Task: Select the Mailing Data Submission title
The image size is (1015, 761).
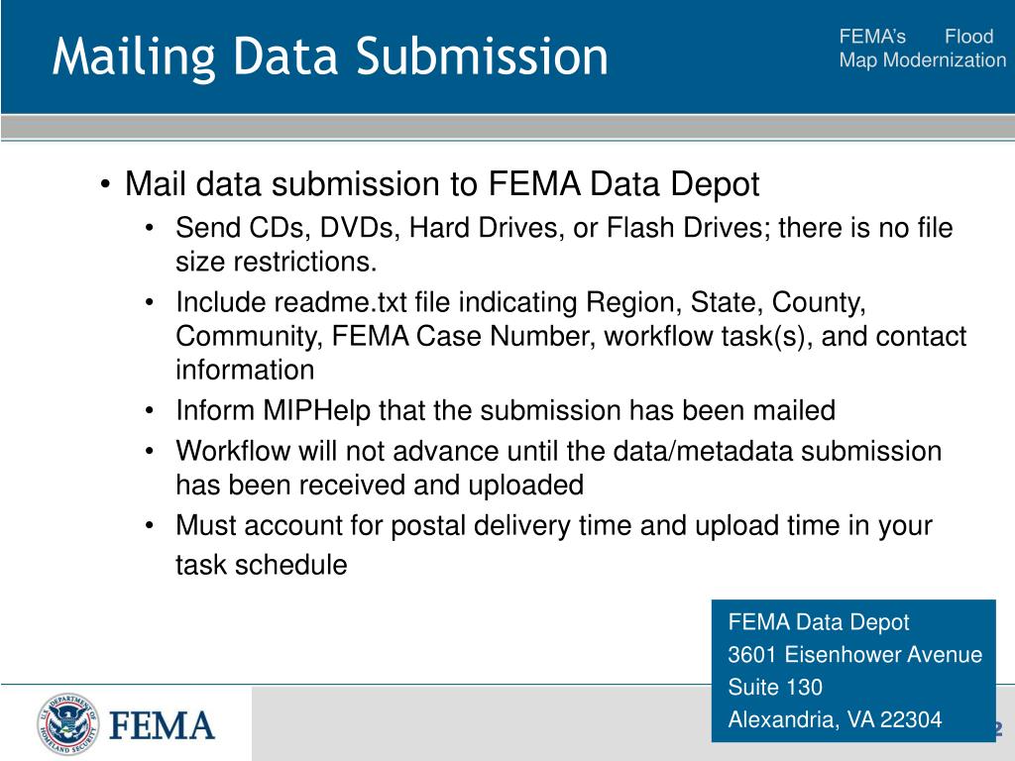Action: [330, 56]
